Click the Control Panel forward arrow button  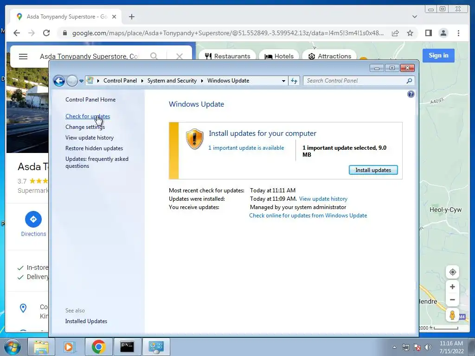[x=72, y=81]
